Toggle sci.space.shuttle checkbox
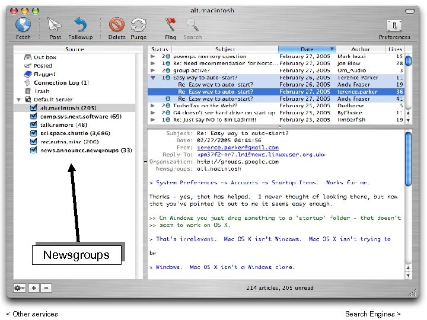The width and height of the screenshot is (427, 320). (33, 133)
